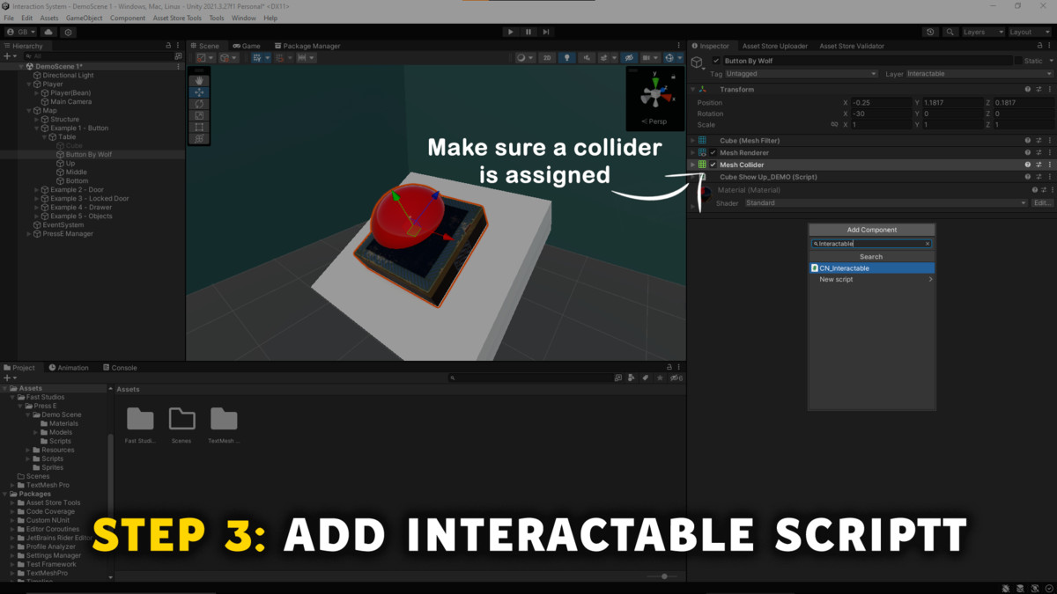Toggle scene audio icon
The height and width of the screenshot is (594, 1057).
587,58
